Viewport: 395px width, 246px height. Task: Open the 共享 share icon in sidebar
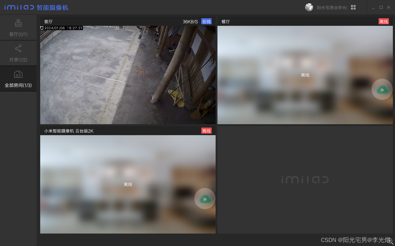(18, 49)
